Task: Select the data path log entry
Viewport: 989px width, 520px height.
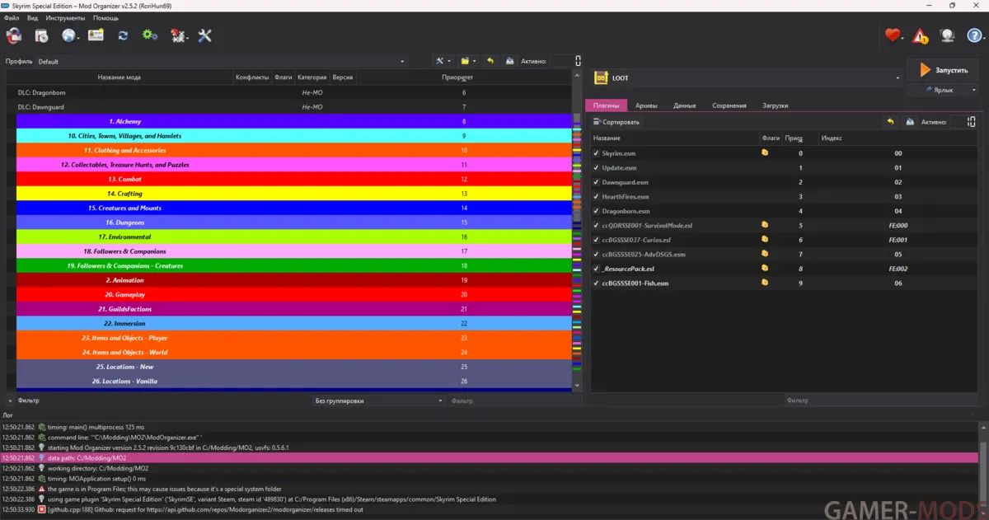Action: (x=490, y=457)
